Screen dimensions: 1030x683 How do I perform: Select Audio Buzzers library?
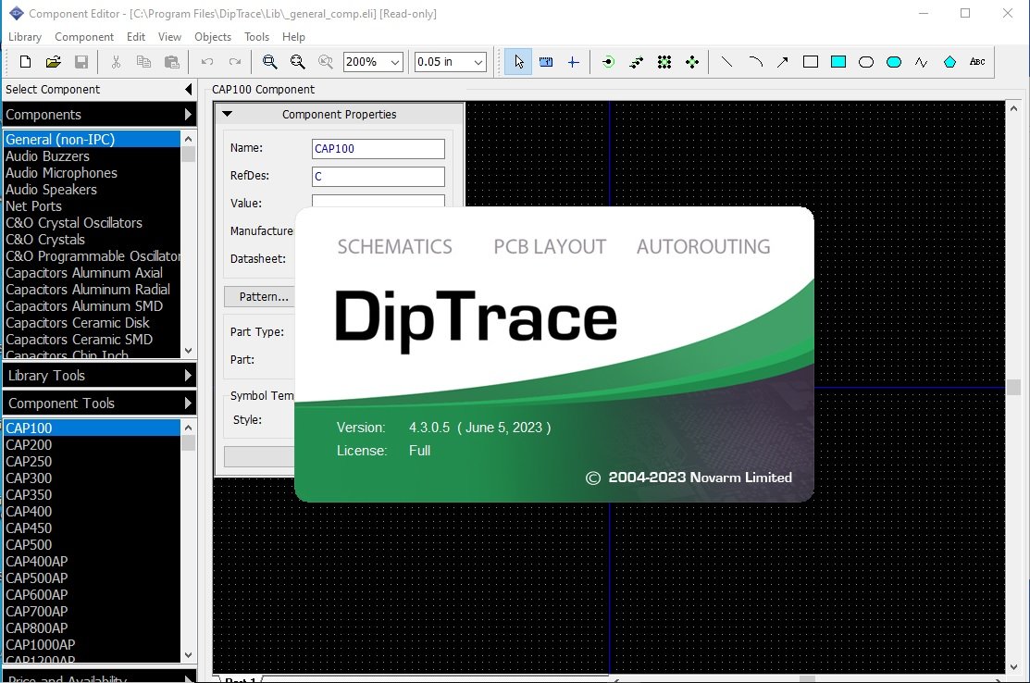92,156
